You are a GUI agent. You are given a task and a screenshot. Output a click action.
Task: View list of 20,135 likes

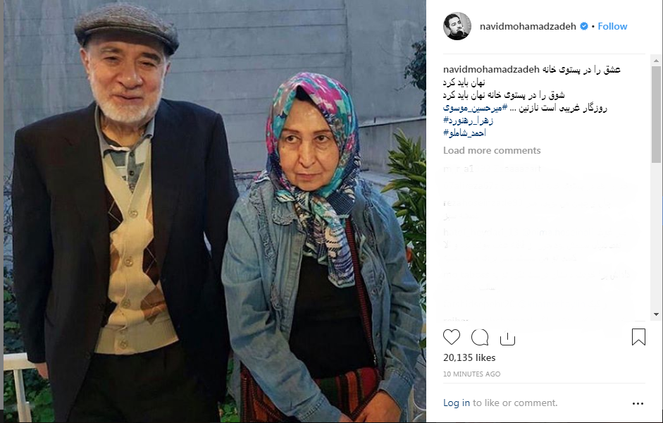pos(469,358)
